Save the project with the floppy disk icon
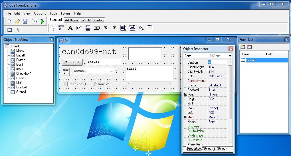Viewport: 291px width, 156px height. pyautogui.click(x=25, y=21)
